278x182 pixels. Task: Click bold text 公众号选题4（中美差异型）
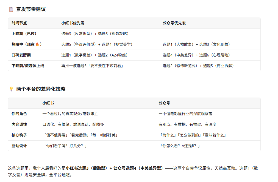click(x=139, y=168)
